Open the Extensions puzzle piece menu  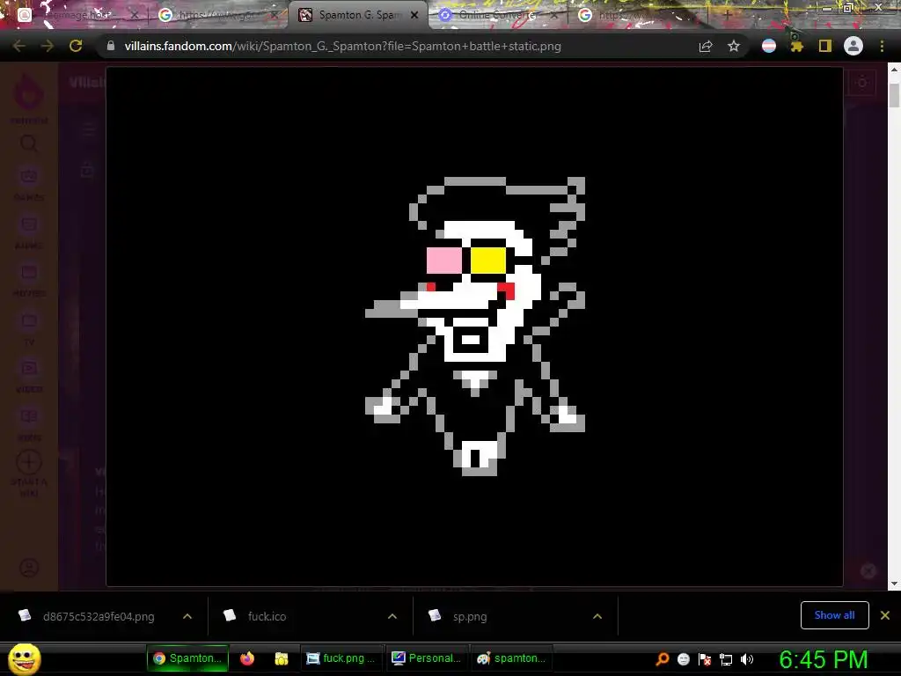click(796, 46)
